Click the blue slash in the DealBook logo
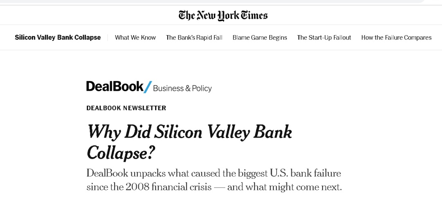This screenshot has height=205, width=442. coord(148,87)
